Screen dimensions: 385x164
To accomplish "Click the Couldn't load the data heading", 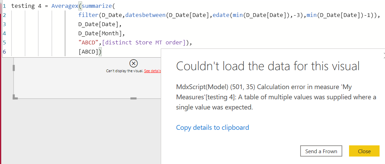I will click(x=268, y=66).
